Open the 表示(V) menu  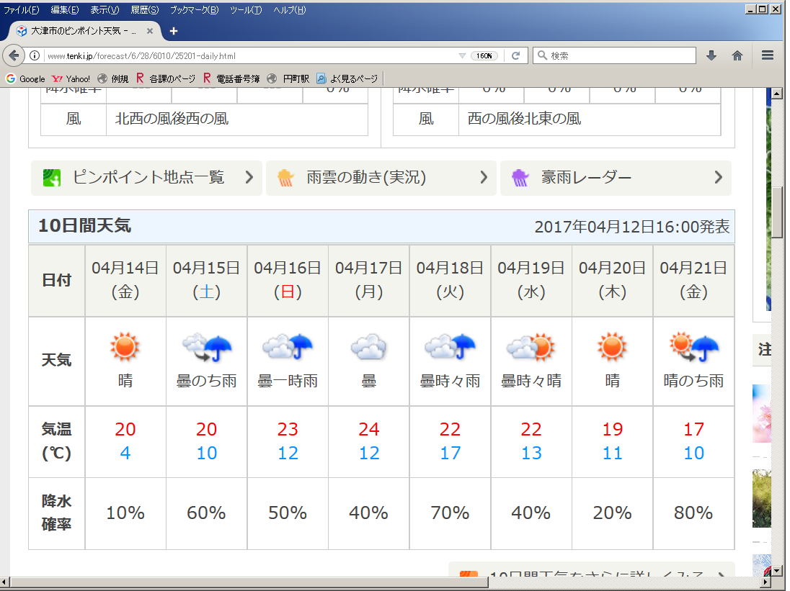pyautogui.click(x=105, y=9)
